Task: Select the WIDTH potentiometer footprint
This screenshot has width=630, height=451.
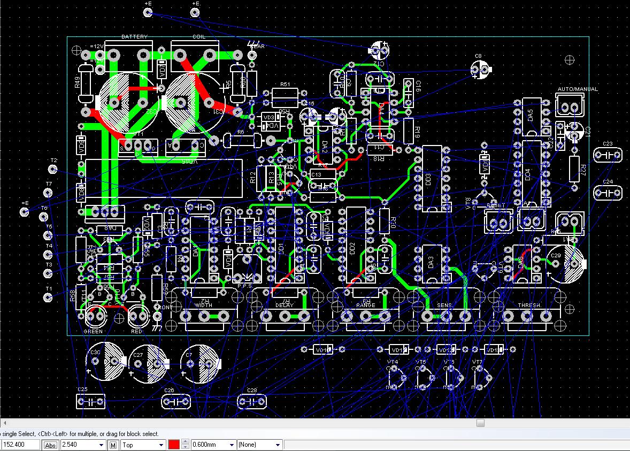Action: point(204,310)
